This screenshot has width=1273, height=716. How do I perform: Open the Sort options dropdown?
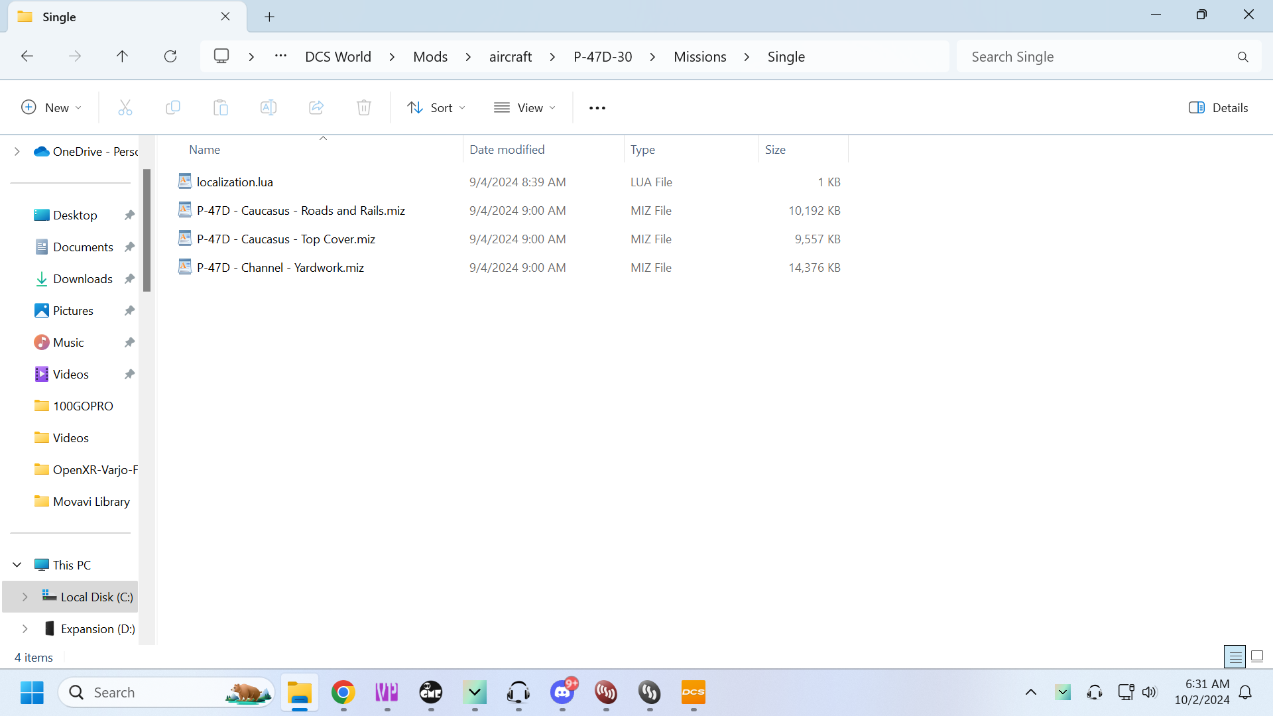coord(436,107)
